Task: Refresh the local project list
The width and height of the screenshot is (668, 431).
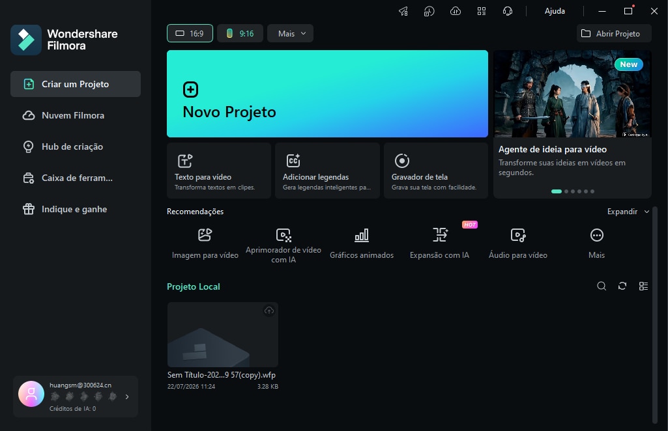Action: pos(622,286)
